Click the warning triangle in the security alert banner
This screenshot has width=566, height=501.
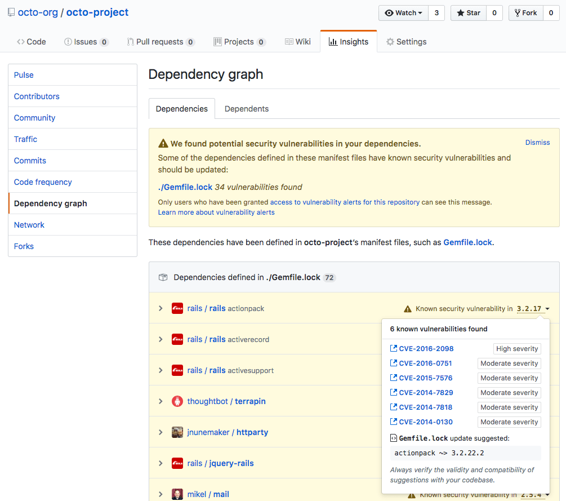[x=163, y=143]
